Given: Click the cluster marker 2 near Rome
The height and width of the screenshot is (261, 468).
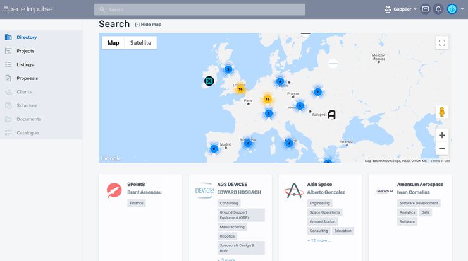Looking at the screenshot, I should (289, 143).
